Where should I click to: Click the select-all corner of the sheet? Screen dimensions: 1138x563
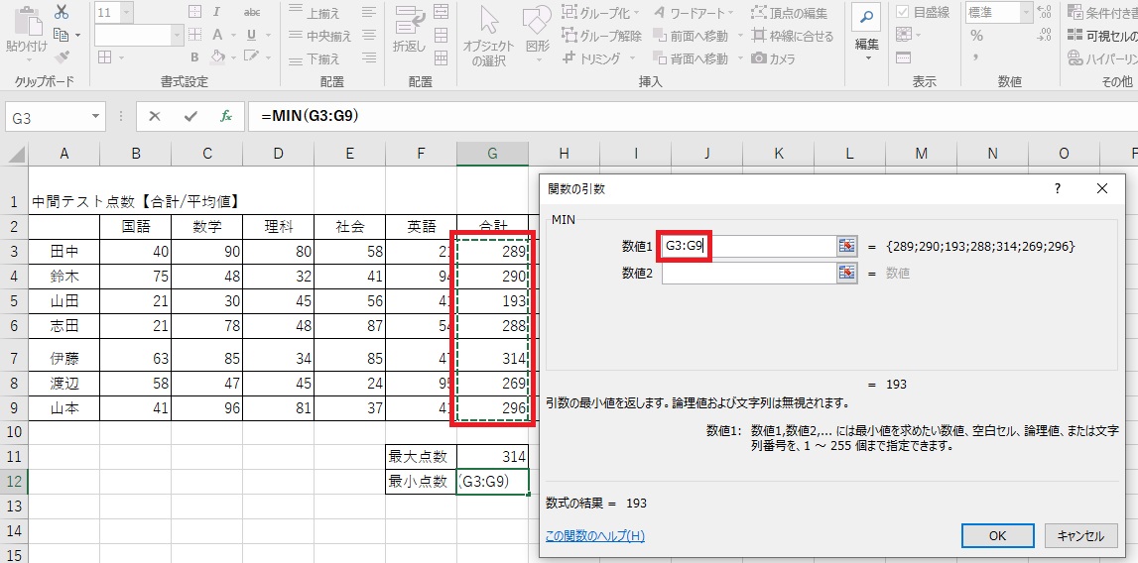pyautogui.click(x=14, y=153)
